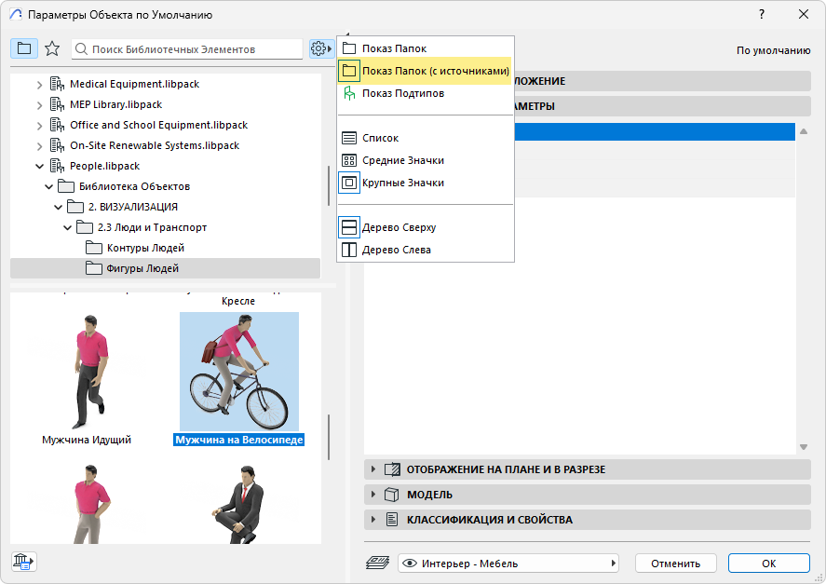
Task: Toggle eye visibility for 'Интерьер - Мебель' layer
Action: click(410, 564)
